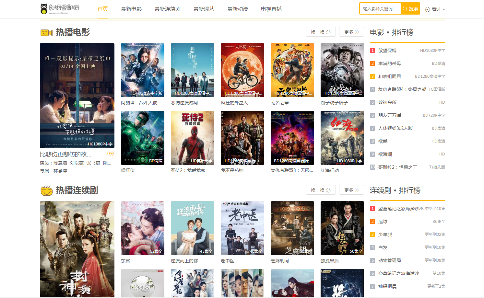Viewport: 484px width, 298px height.
Task: Open ranked movie 丝袜会所
Action: click(387, 102)
